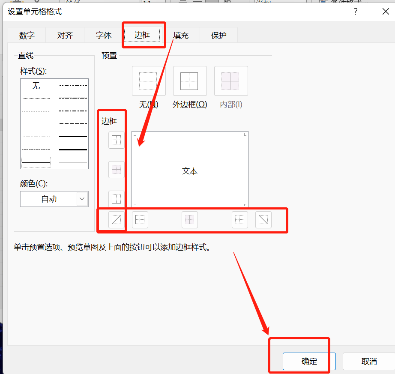Choose the medium dash-dot line style
This screenshot has width=395, height=374.
point(73,111)
